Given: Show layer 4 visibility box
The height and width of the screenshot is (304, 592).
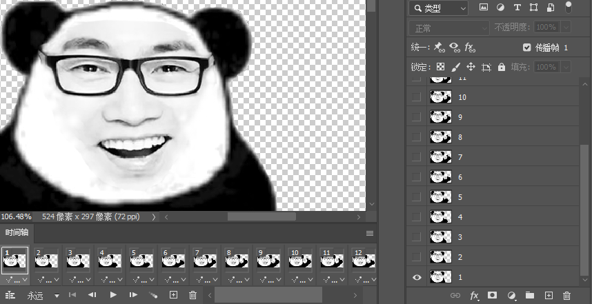Looking at the screenshot, I should pyautogui.click(x=417, y=217).
